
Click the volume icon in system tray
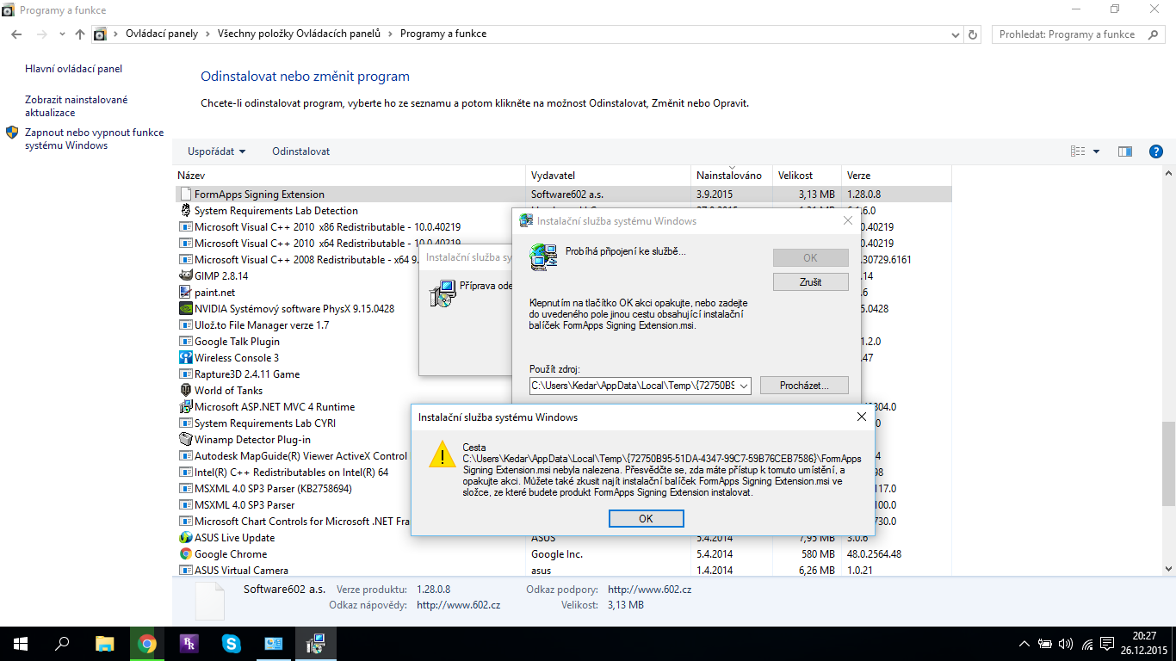1066,644
